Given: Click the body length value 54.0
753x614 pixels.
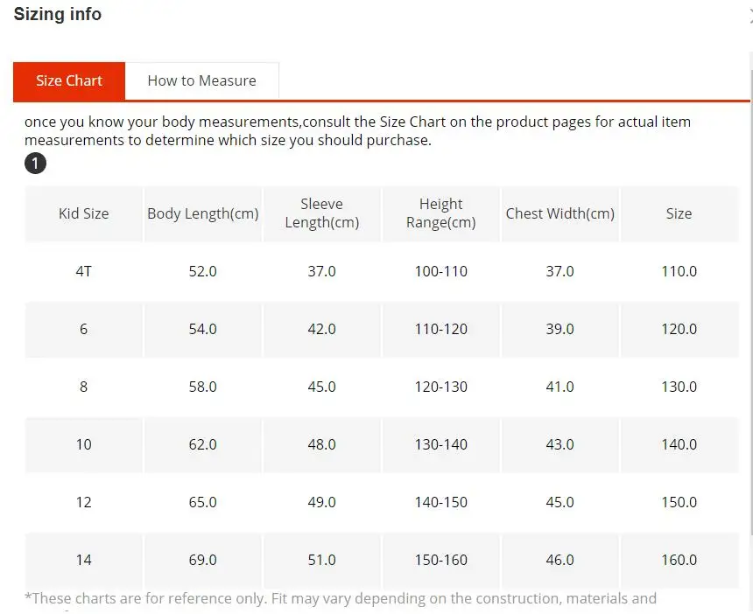Looking at the screenshot, I should click(x=202, y=329).
